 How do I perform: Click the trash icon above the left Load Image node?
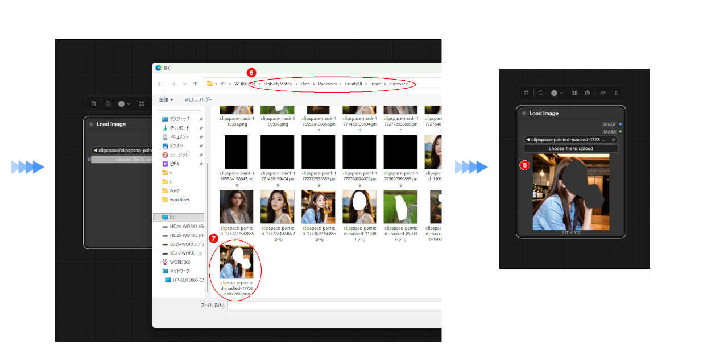93,103
